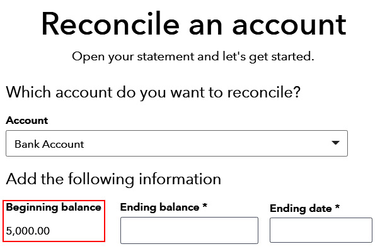The height and width of the screenshot is (249, 380).
Task: Select the Bank Account text in dropdown
Action: (x=49, y=145)
